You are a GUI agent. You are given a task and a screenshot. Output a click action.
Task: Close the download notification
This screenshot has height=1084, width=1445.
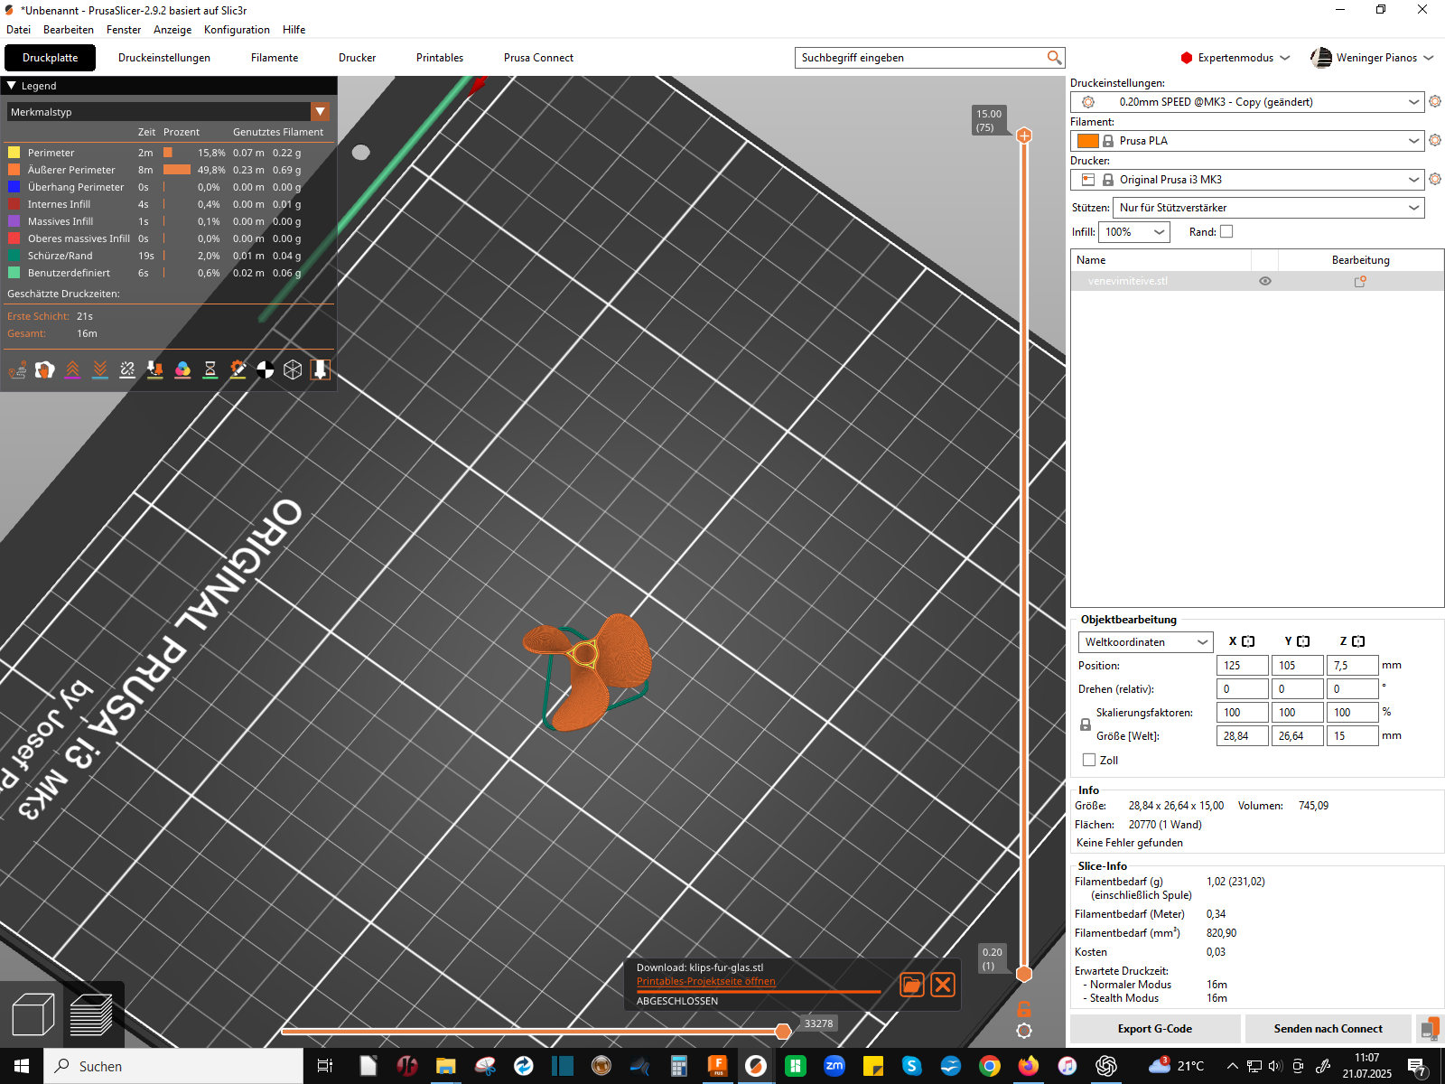click(x=943, y=985)
